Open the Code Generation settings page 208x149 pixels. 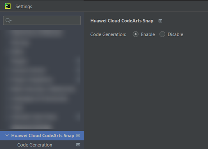tap(35, 145)
